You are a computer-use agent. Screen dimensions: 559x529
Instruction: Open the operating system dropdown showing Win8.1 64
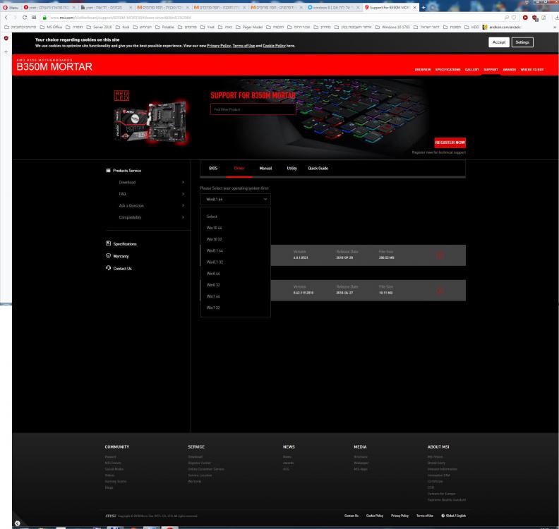(x=236, y=199)
